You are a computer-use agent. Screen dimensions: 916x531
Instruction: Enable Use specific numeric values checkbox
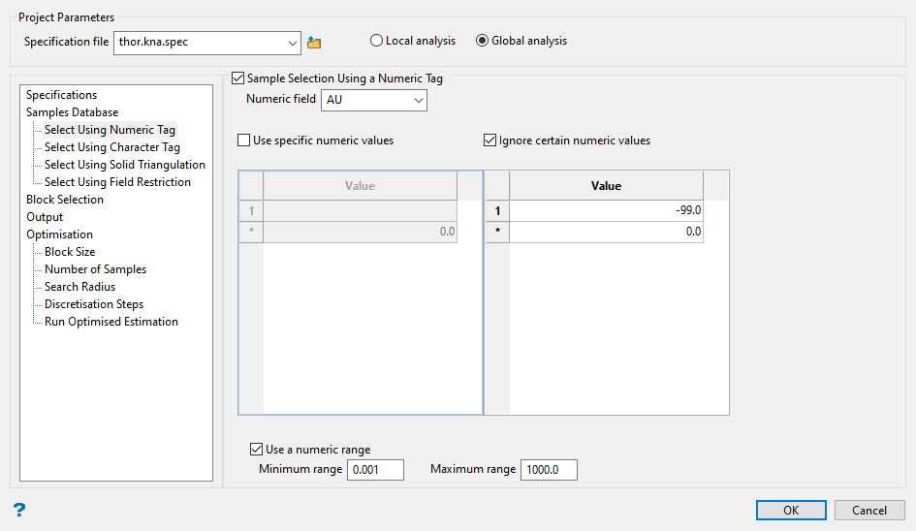(x=244, y=141)
